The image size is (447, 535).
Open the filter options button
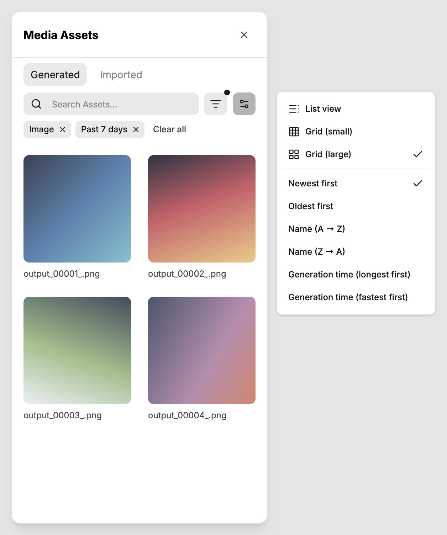(216, 104)
